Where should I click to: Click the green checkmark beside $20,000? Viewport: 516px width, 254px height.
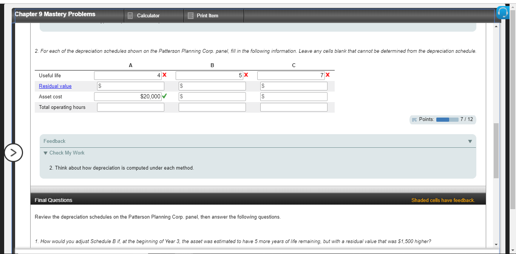click(x=164, y=96)
